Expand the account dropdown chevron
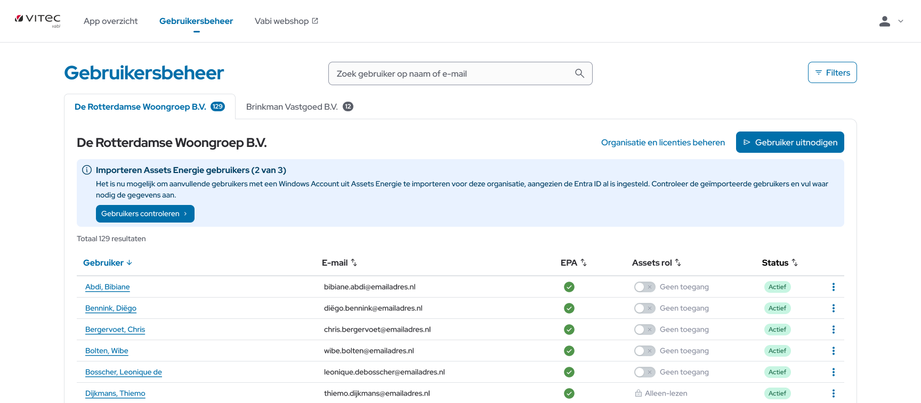This screenshot has height=403, width=921. (x=901, y=21)
